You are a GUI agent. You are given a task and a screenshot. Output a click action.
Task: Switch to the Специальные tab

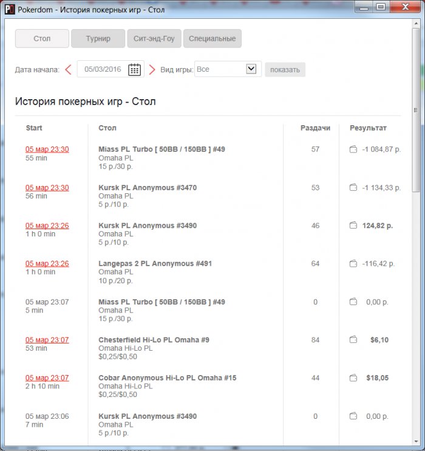(212, 38)
